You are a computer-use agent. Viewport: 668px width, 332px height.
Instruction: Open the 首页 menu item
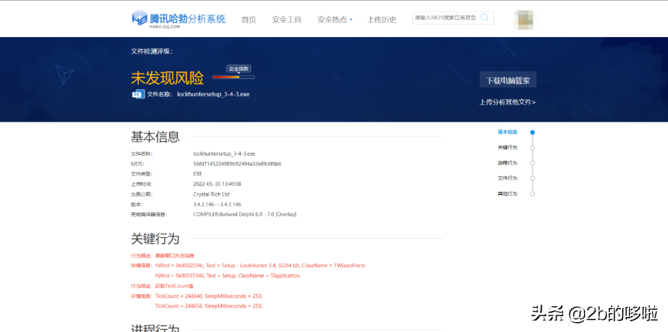249,19
